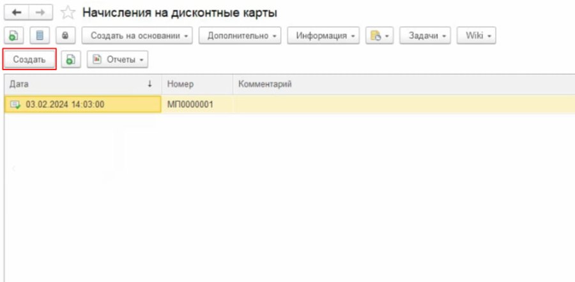The width and height of the screenshot is (575, 282).
Task: Open the blue list/register icon button
Action: [x=40, y=36]
